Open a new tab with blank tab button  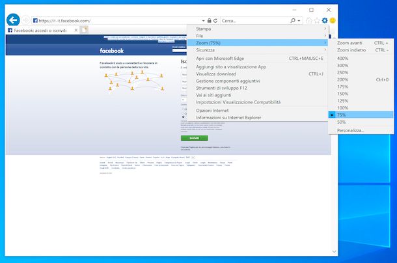pos(84,30)
